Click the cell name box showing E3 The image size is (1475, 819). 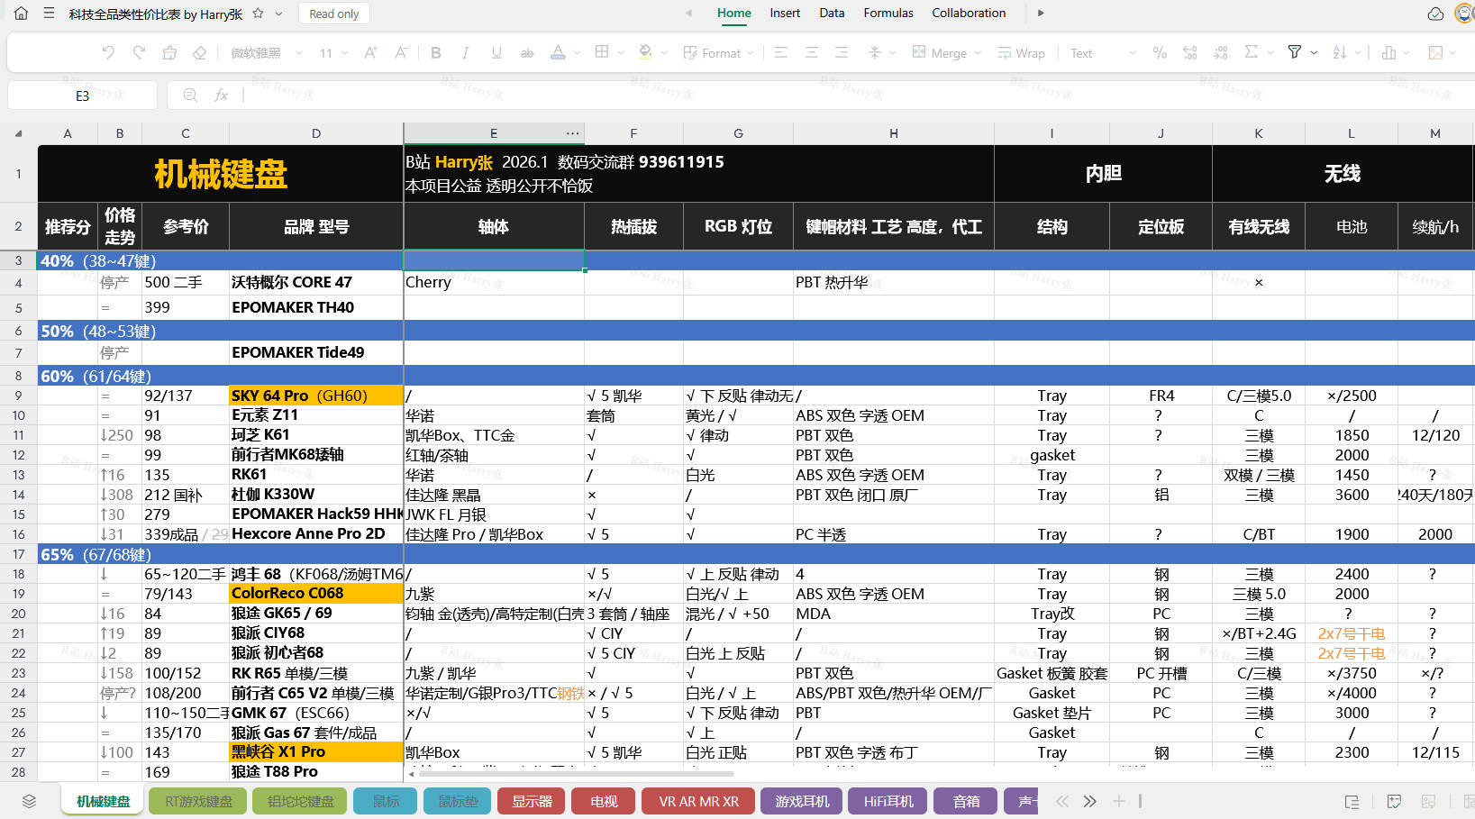click(x=82, y=96)
